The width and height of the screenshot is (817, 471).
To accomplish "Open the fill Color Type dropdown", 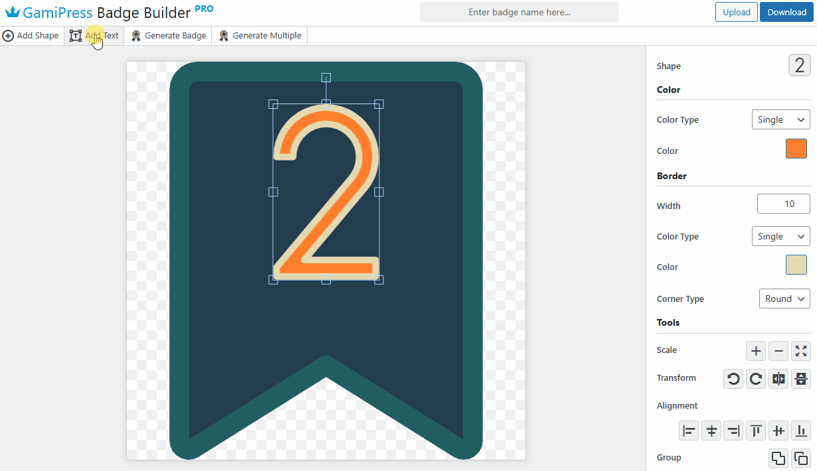I will (780, 119).
